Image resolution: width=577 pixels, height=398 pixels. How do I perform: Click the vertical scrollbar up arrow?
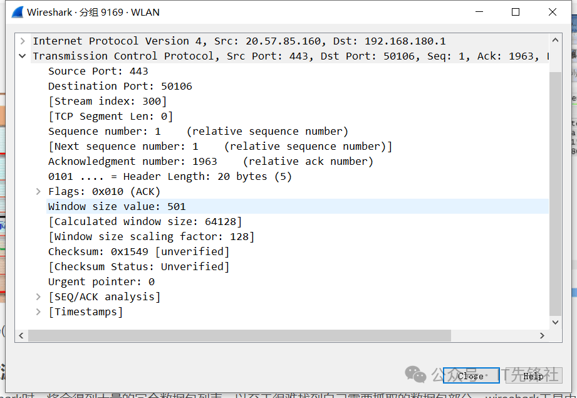coord(555,41)
